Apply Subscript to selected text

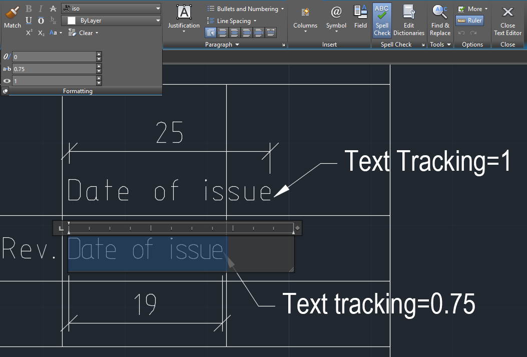[x=41, y=33]
